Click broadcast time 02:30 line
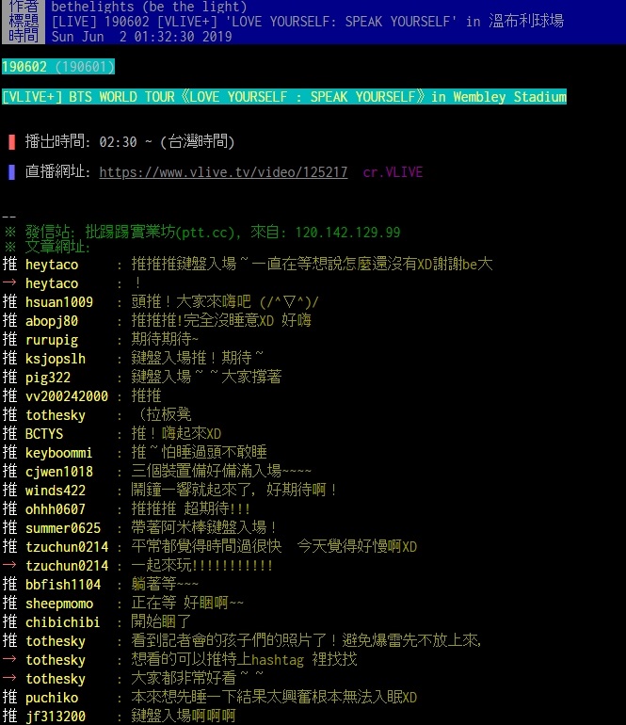Screen dimensions: 626x725 pos(121,141)
